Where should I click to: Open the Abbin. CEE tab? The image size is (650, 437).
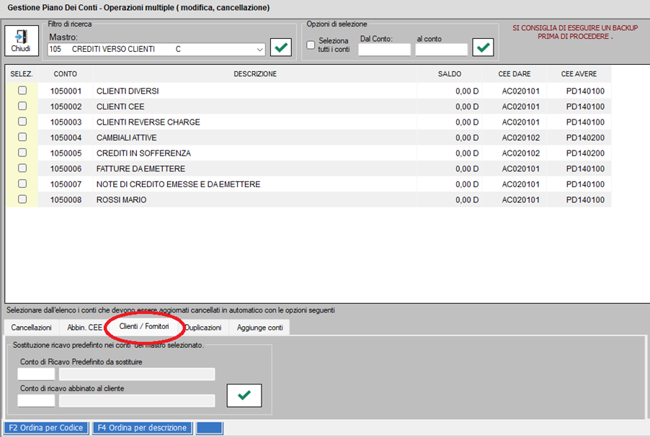[x=84, y=328]
